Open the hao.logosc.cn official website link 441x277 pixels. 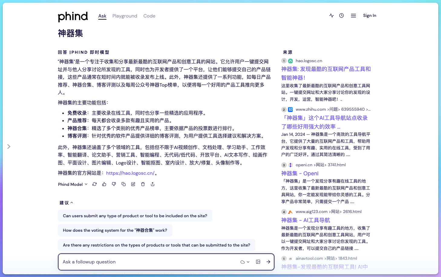point(130,173)
